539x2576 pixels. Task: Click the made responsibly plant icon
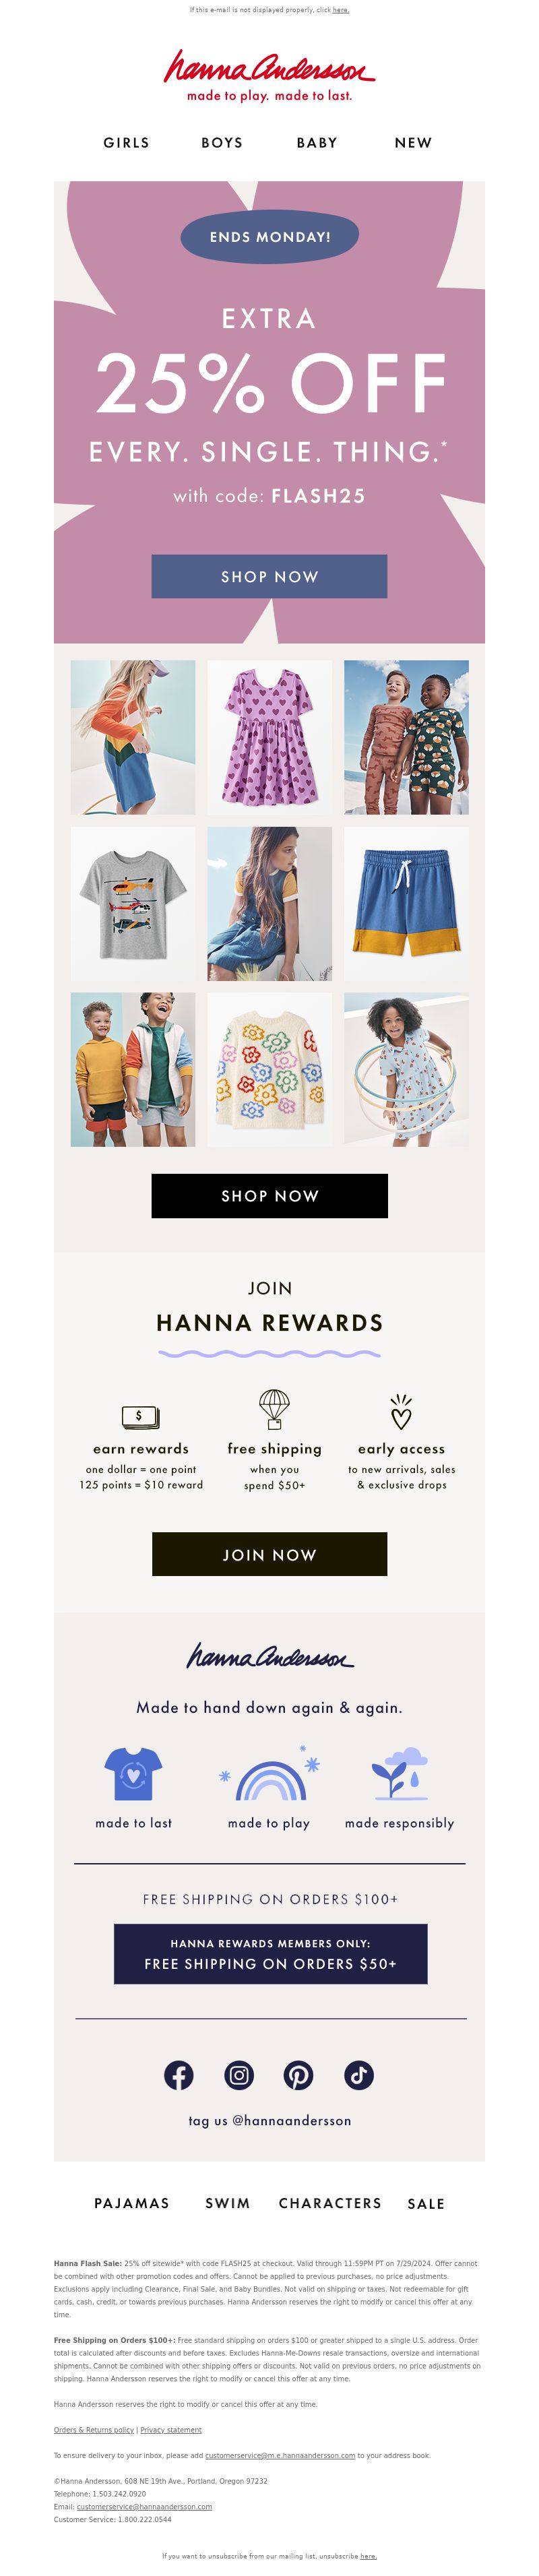(x=399, y=1774)
